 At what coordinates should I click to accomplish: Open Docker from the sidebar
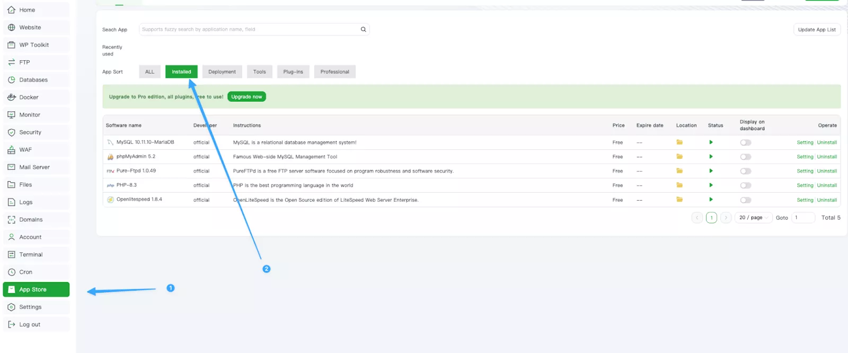point(29,97)
